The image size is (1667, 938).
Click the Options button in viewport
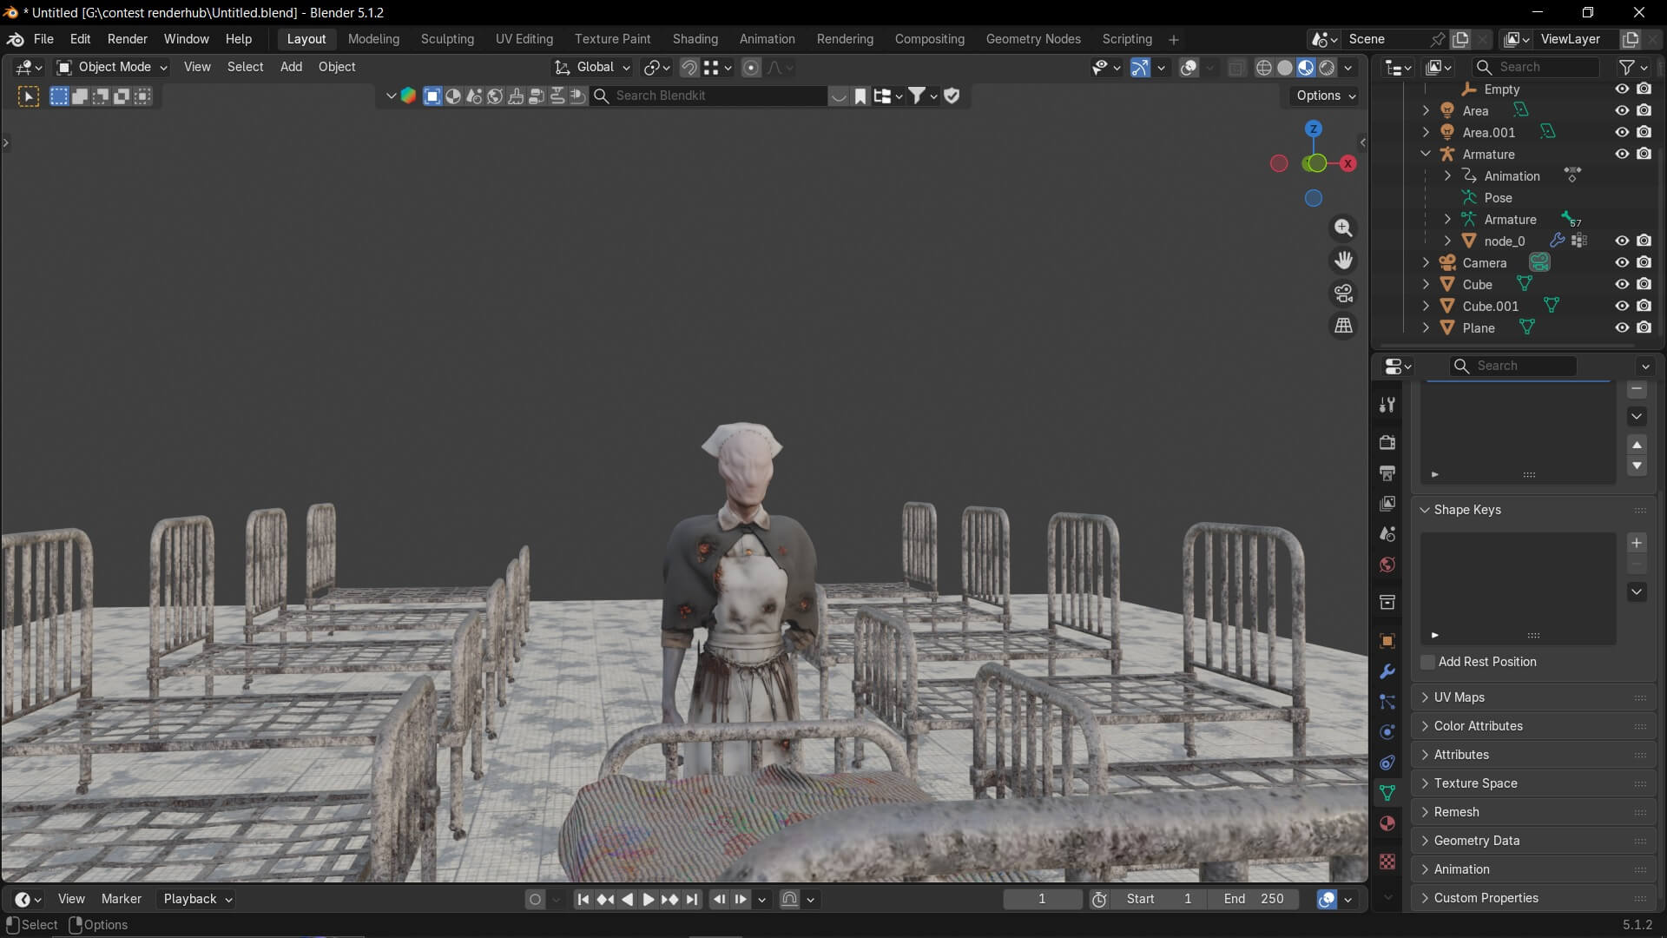pyautogui.click(x=1325, y=96)
